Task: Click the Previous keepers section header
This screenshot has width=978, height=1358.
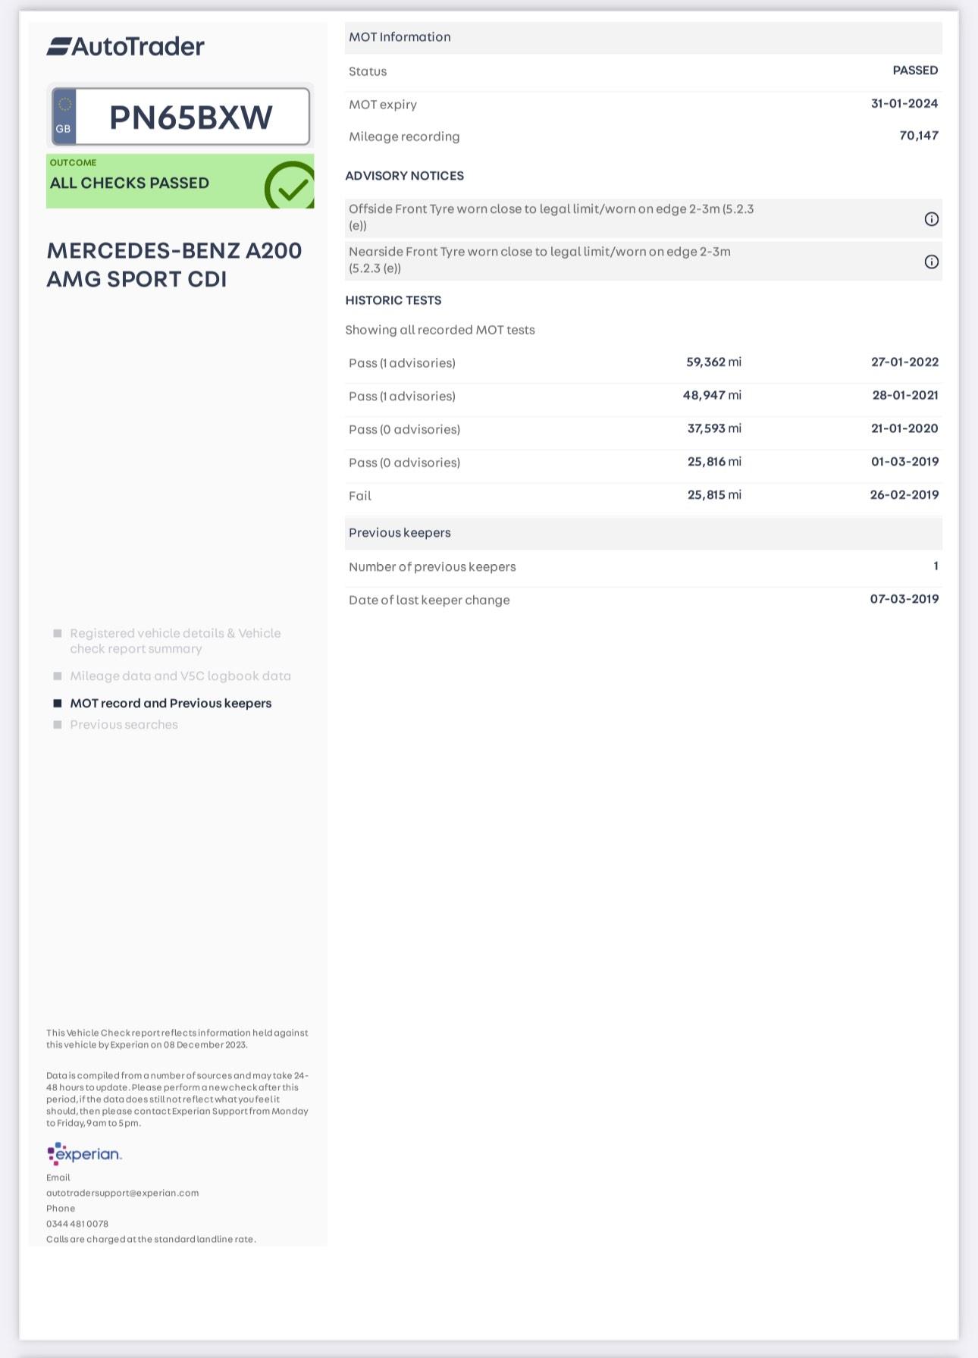Action: click(644, 533)
